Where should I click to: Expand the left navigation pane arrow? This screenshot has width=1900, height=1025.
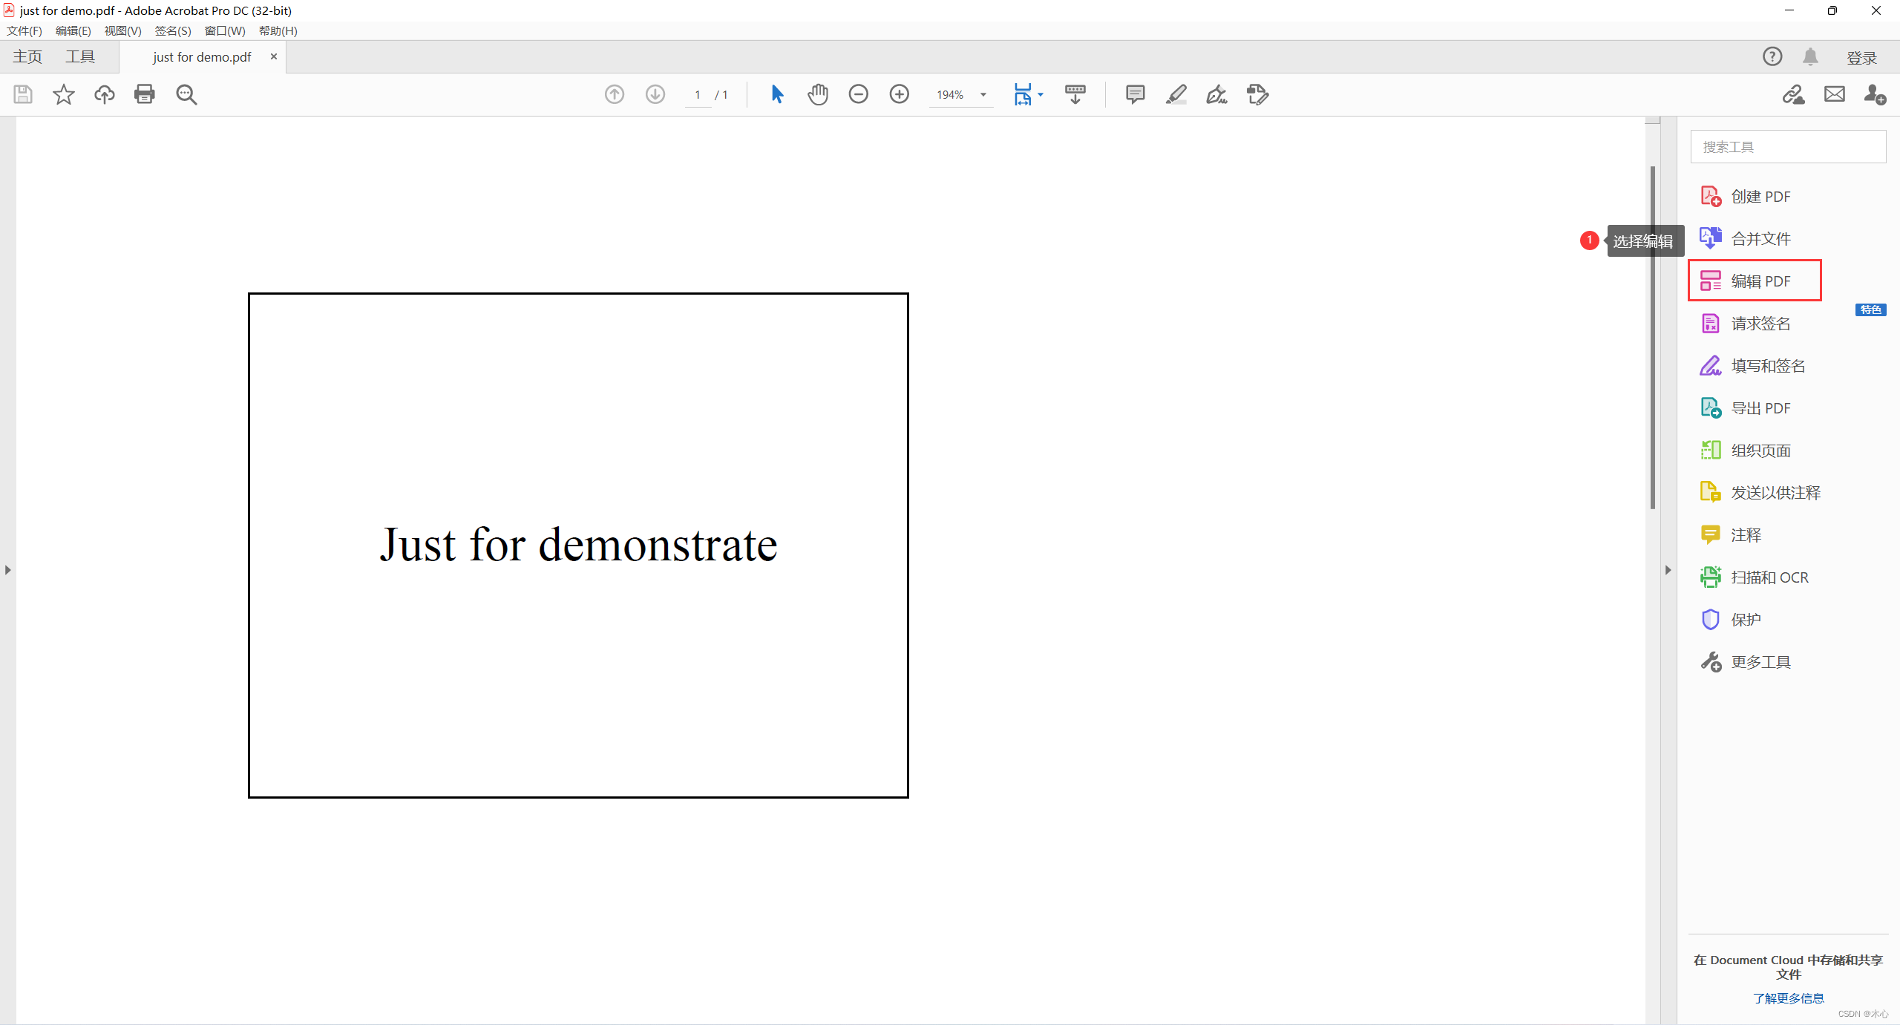7,570
